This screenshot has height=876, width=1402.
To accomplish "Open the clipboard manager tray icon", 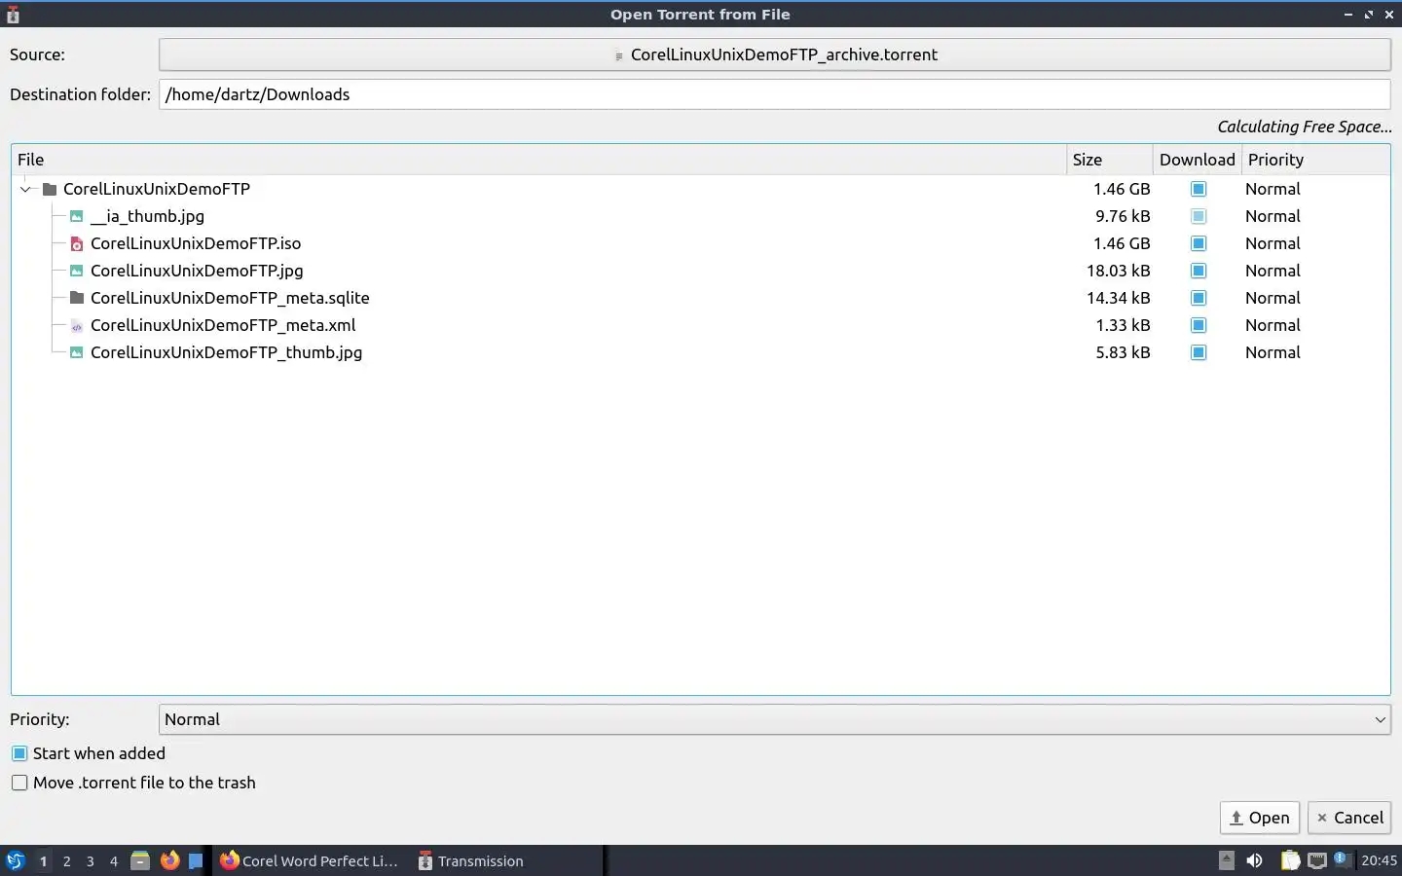I will coord(1290,860).
